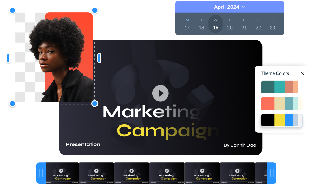Image resolution: width=320 pixels, height=194 pixels.
Task: Select Sunday 23 in the calendar
Action: tap(272, 24)
